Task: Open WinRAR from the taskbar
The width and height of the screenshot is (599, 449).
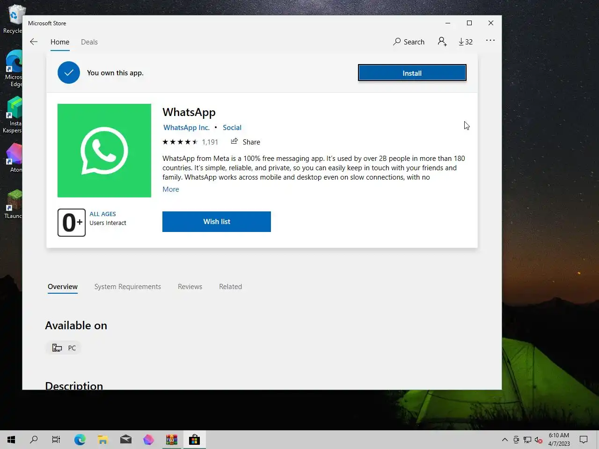Action: [x=172, y=440]
